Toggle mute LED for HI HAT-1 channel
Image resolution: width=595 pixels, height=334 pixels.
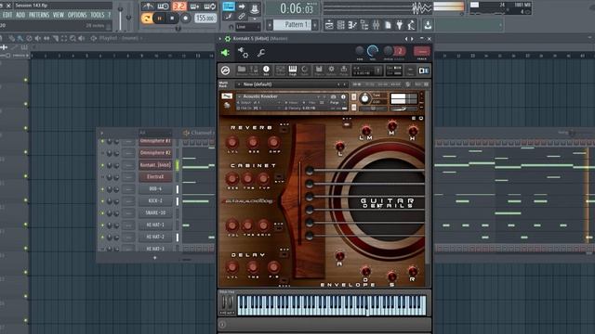[x=102, y=225]
